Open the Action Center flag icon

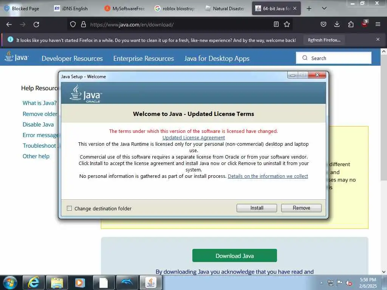(x=340, y=283)
